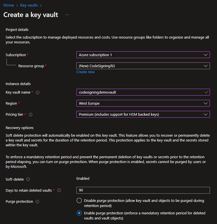Click the green checkmark in key vault name field
The height and width of the screenshot is (224, 217).
(x=206, y=92)
